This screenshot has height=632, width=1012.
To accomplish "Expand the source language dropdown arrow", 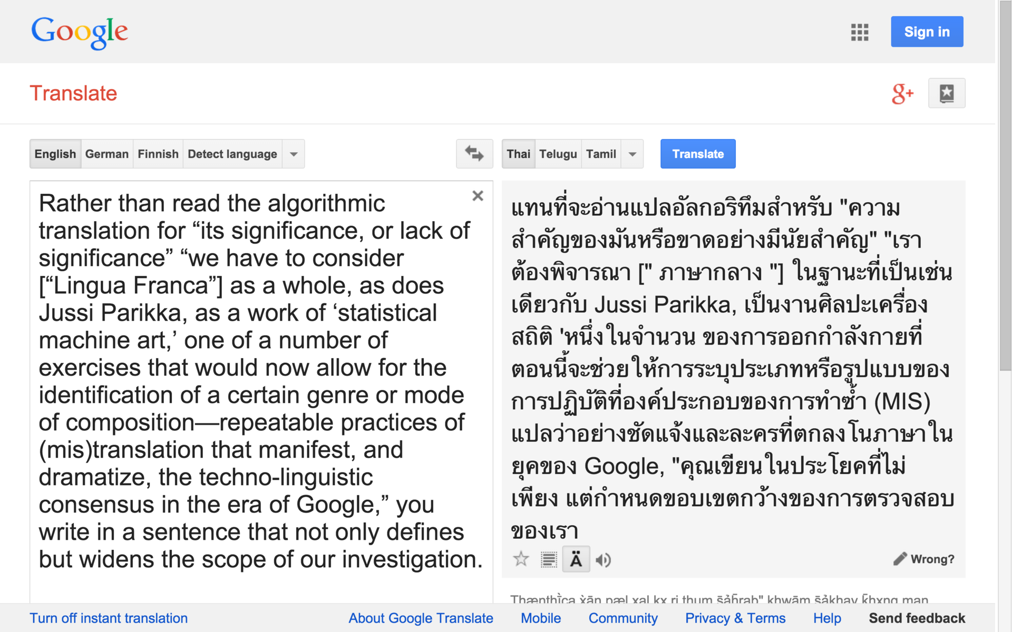I will [x=294, y=154].
